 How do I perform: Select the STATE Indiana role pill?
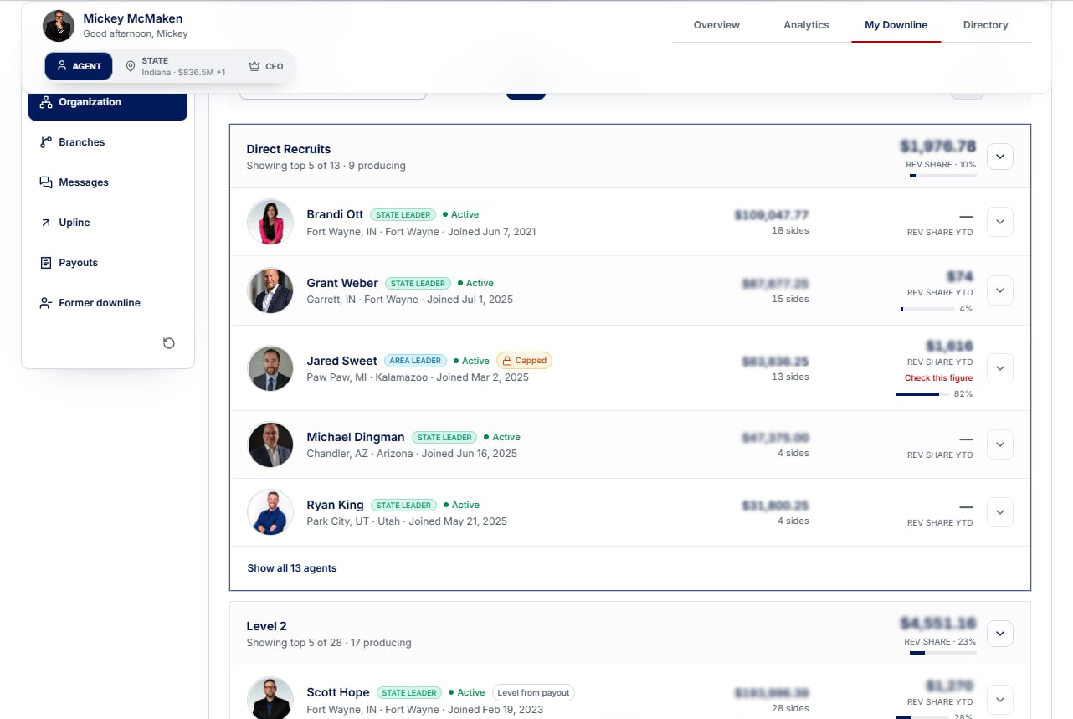175,66
